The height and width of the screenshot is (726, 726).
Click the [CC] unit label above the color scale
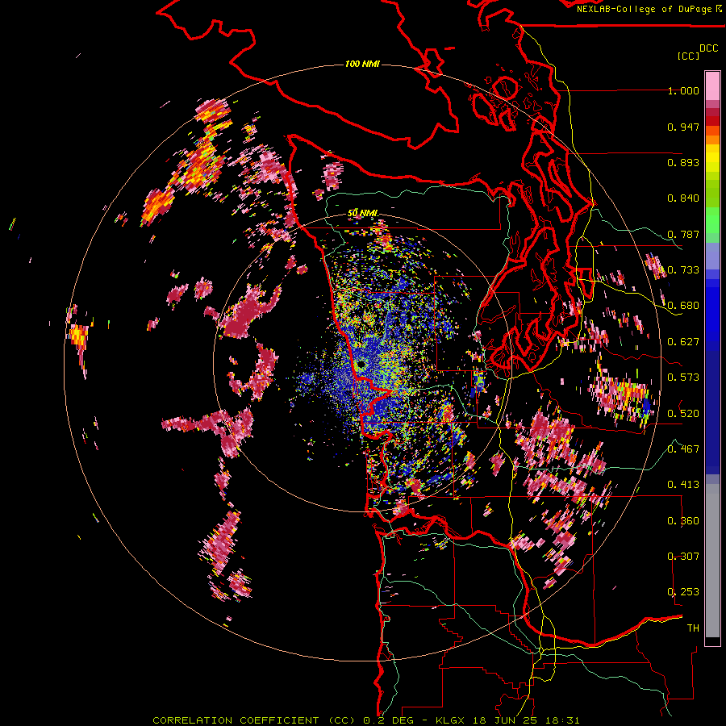[x=688, y=56]
